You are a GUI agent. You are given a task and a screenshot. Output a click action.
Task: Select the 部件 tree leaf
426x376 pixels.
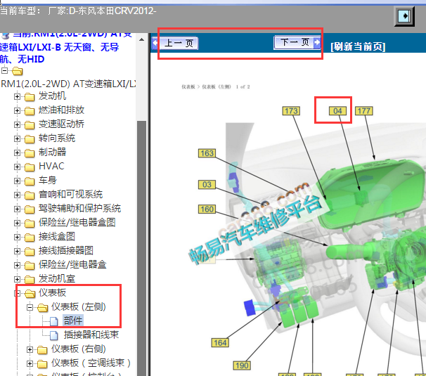(x=73, y=321)
